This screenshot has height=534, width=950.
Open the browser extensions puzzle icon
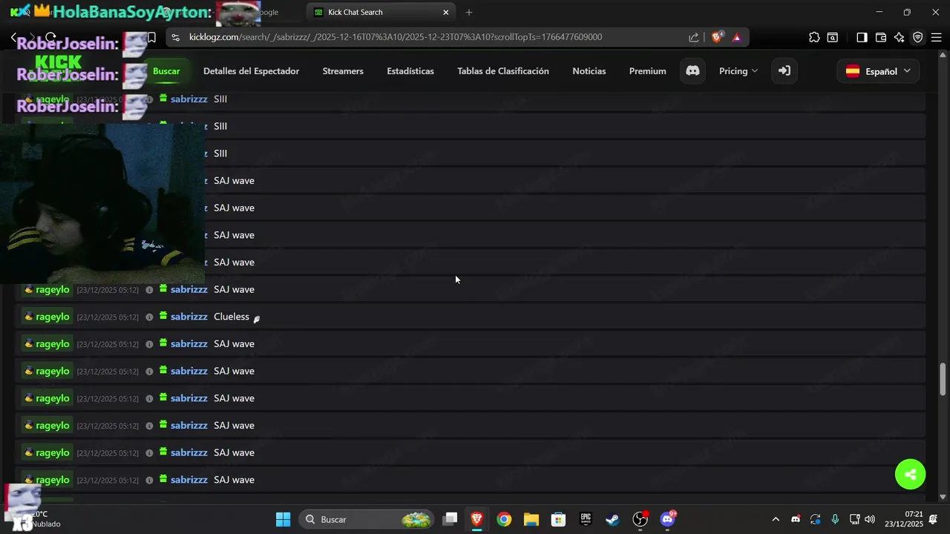pyautogui.click(x=814, y=37)
